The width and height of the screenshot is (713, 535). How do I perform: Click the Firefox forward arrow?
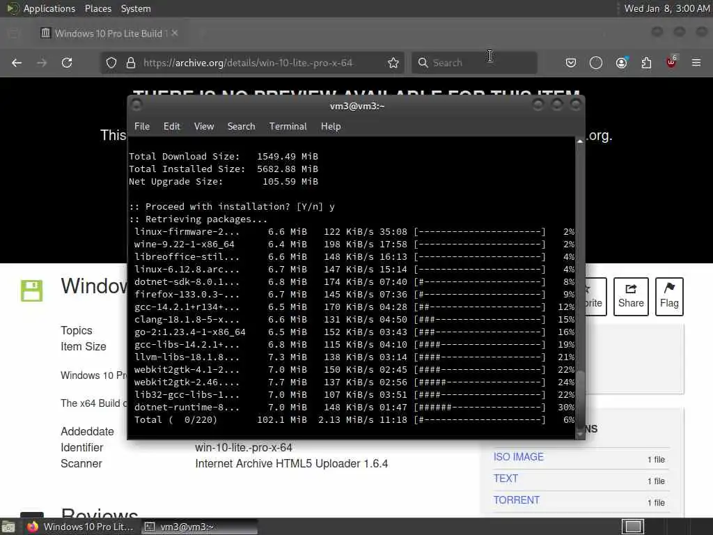pos(42,63)
